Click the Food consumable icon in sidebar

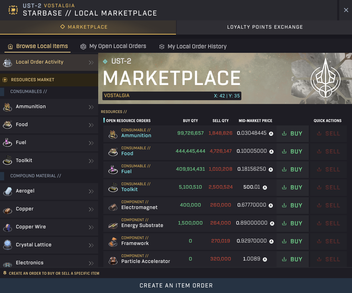(x=8, y=124)
